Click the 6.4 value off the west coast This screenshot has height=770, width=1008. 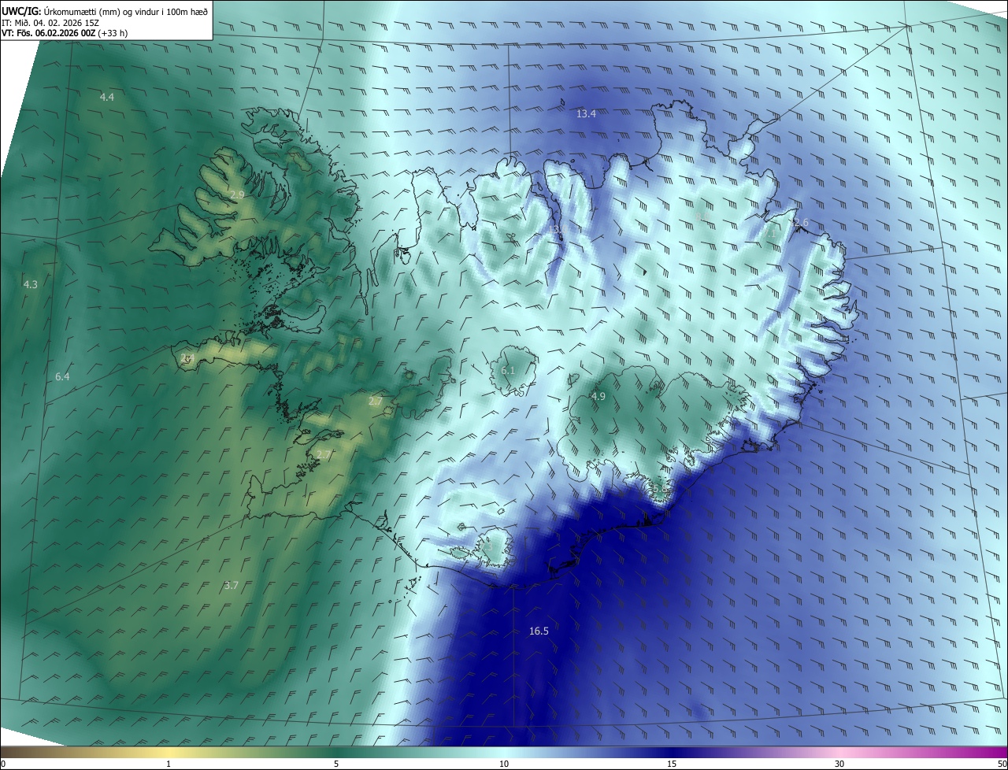62,376
